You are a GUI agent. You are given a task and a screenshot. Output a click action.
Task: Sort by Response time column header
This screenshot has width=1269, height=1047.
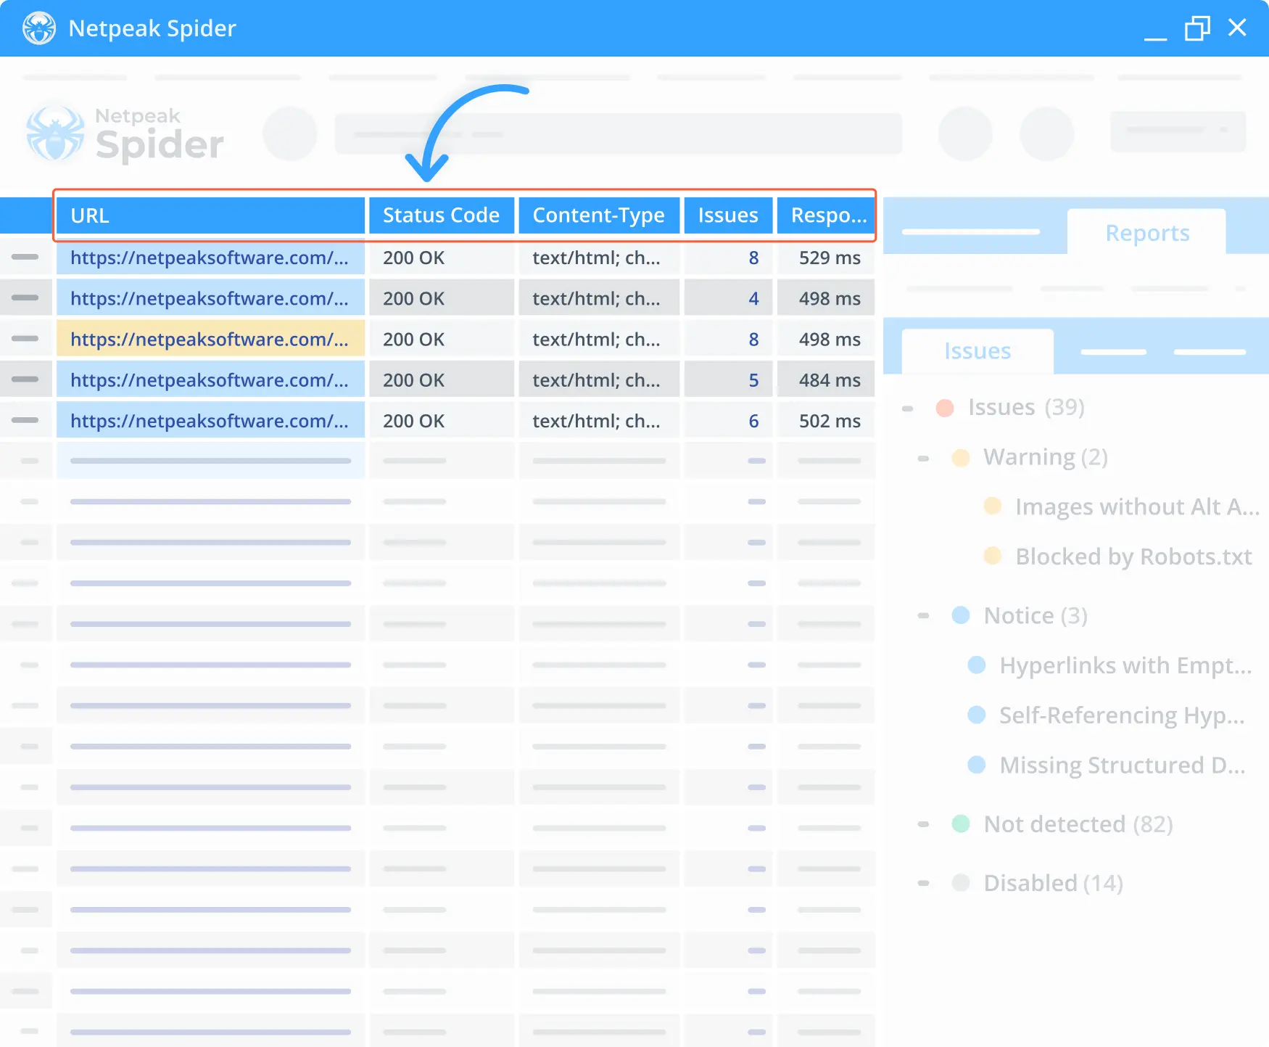826,215
